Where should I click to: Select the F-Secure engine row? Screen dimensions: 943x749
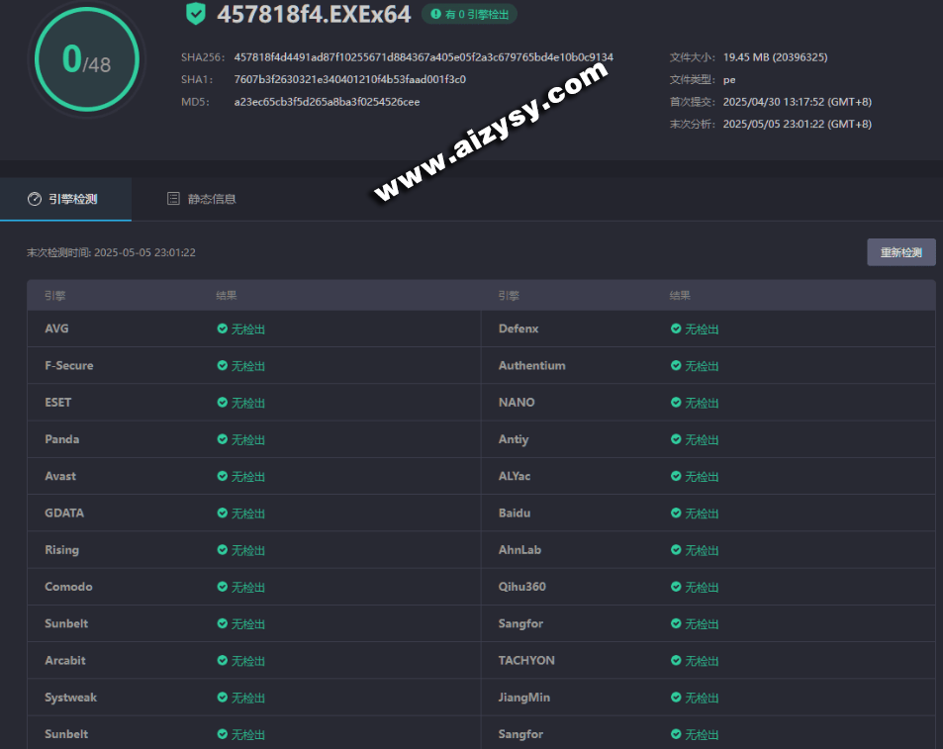tap(69, 365)
